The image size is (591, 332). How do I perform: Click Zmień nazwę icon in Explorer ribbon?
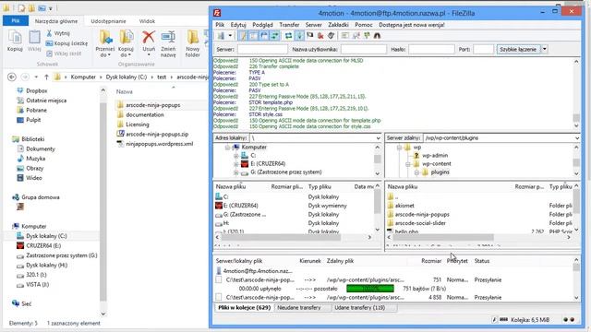[168, 37]
